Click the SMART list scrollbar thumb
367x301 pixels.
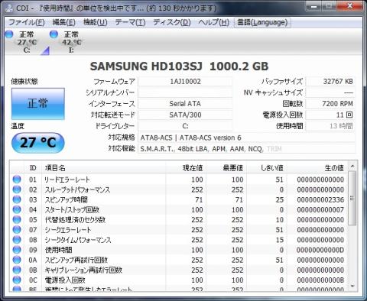coord(352,199)
